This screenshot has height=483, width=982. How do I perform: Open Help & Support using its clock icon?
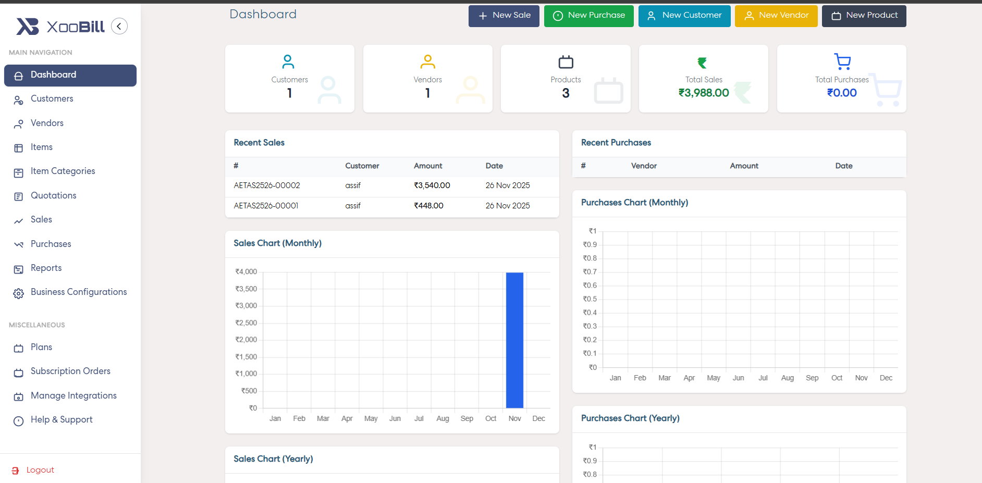(19, 420)
